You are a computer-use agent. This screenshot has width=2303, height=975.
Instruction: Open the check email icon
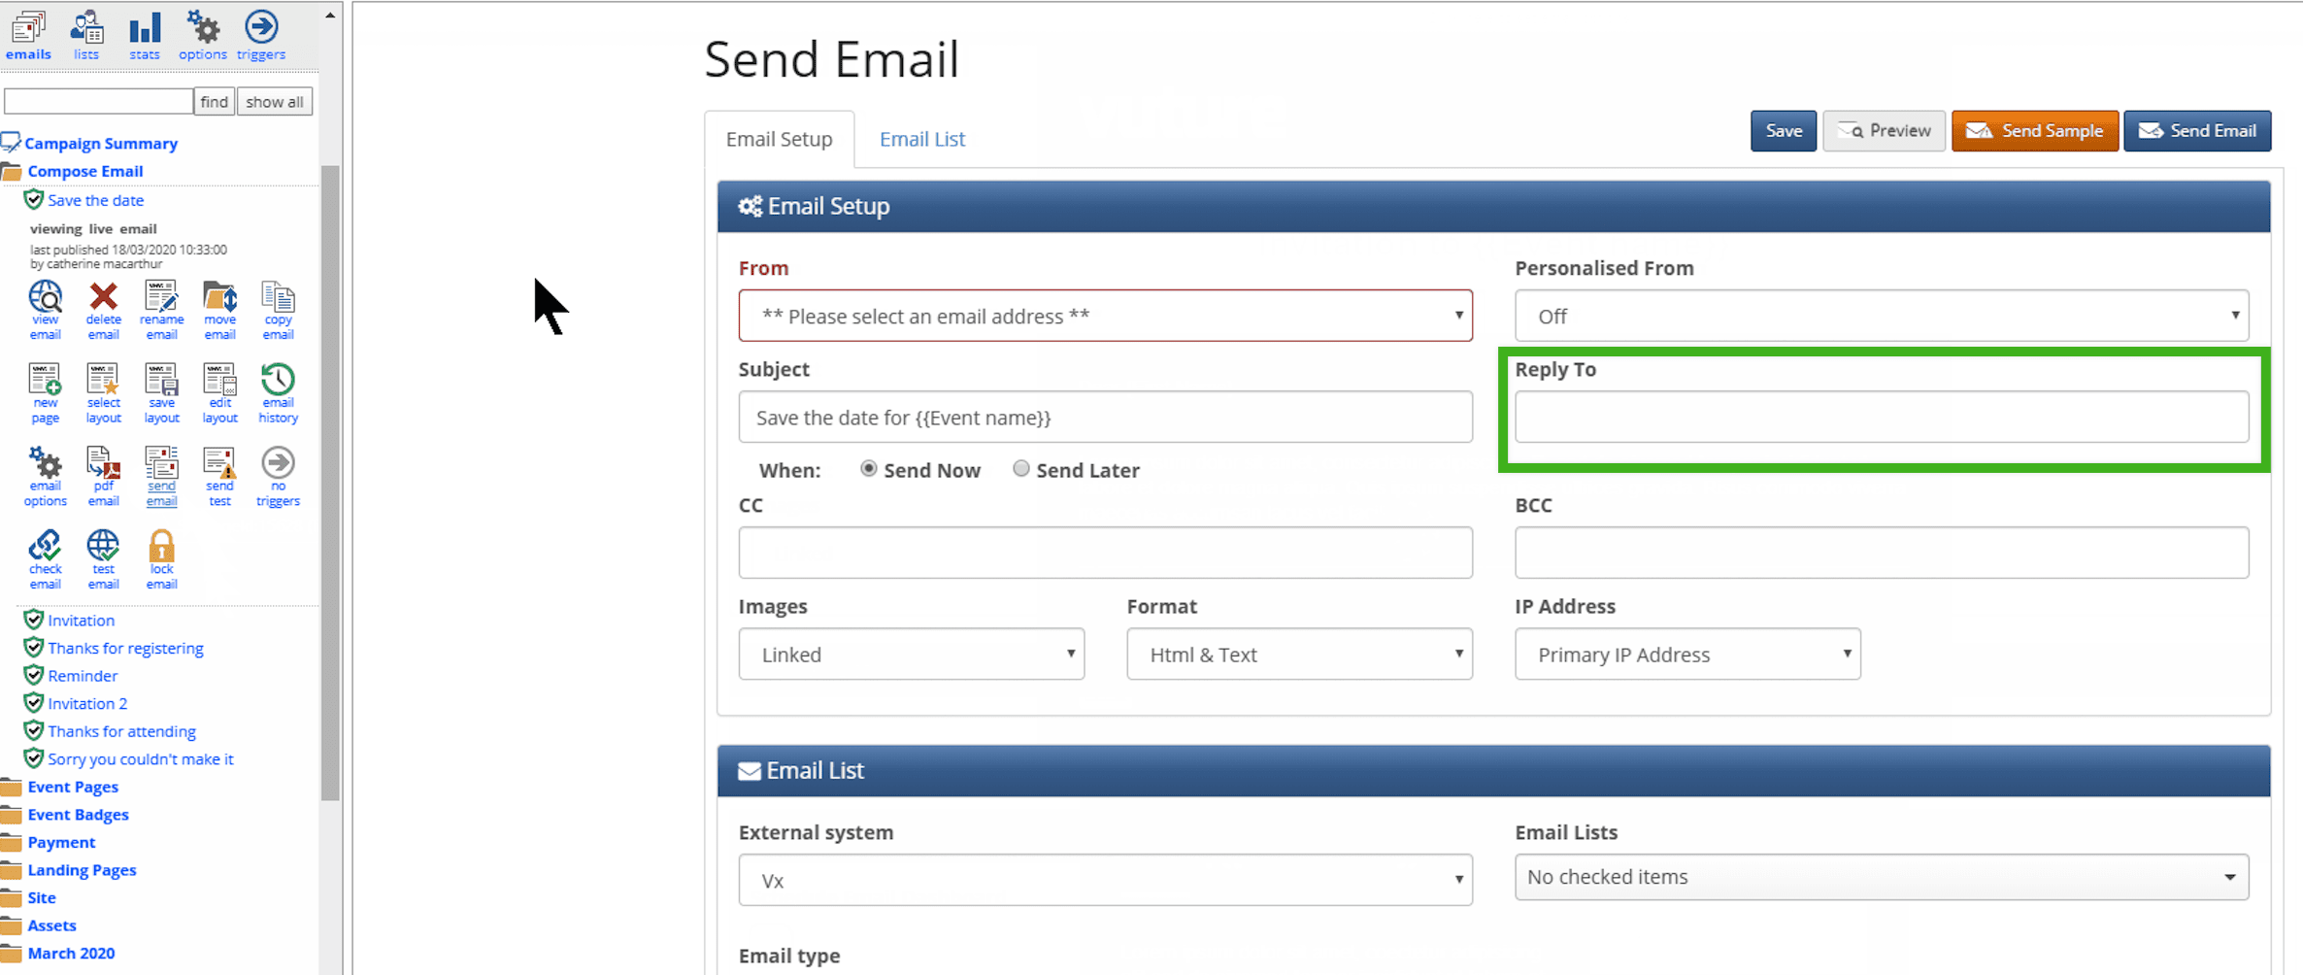point(45,546)
